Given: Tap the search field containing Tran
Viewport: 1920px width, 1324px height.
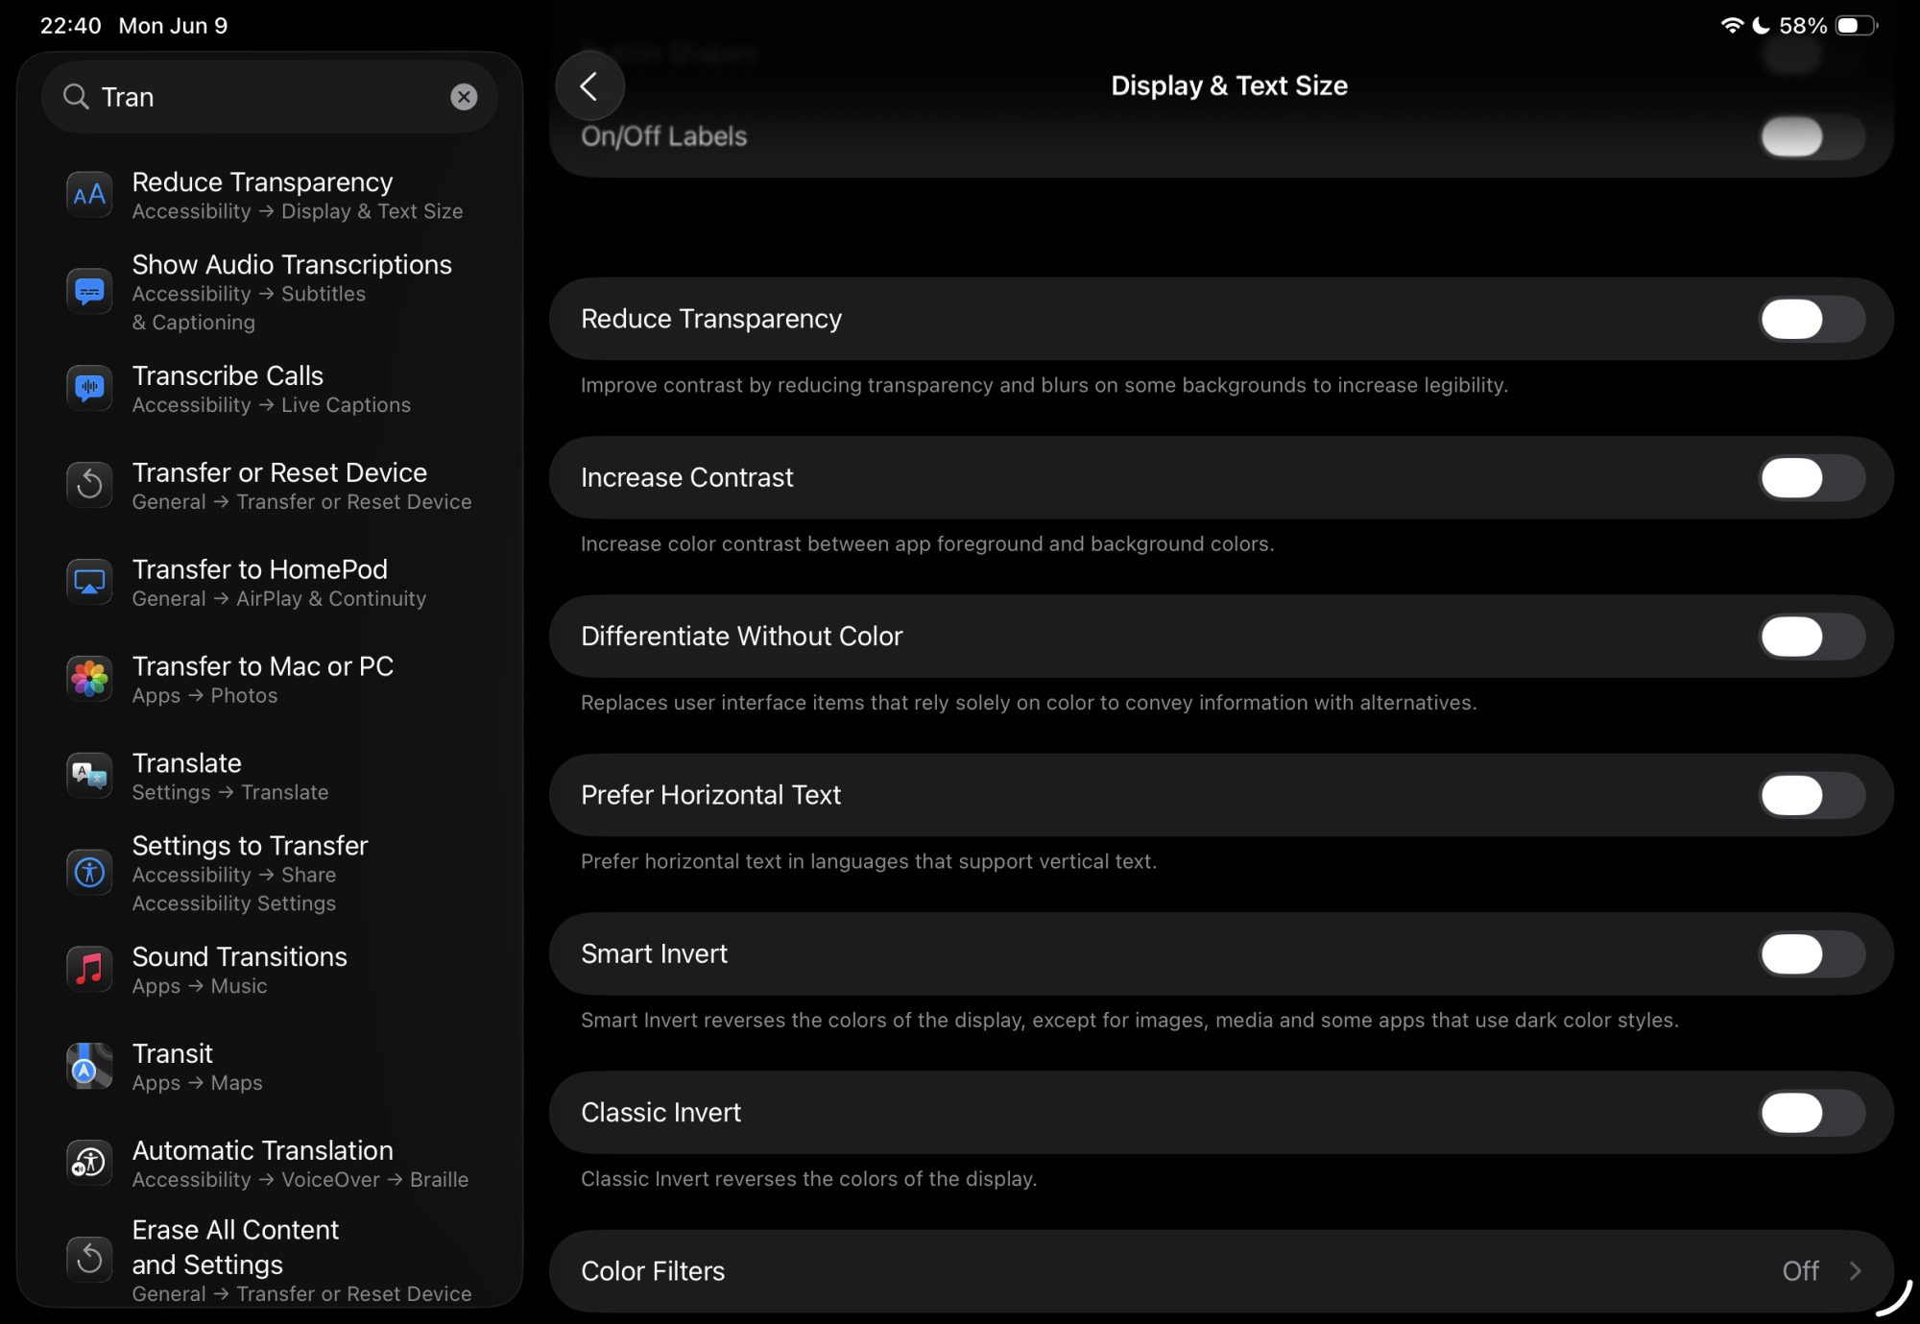Looking at the screenshot, I should 259,97.
